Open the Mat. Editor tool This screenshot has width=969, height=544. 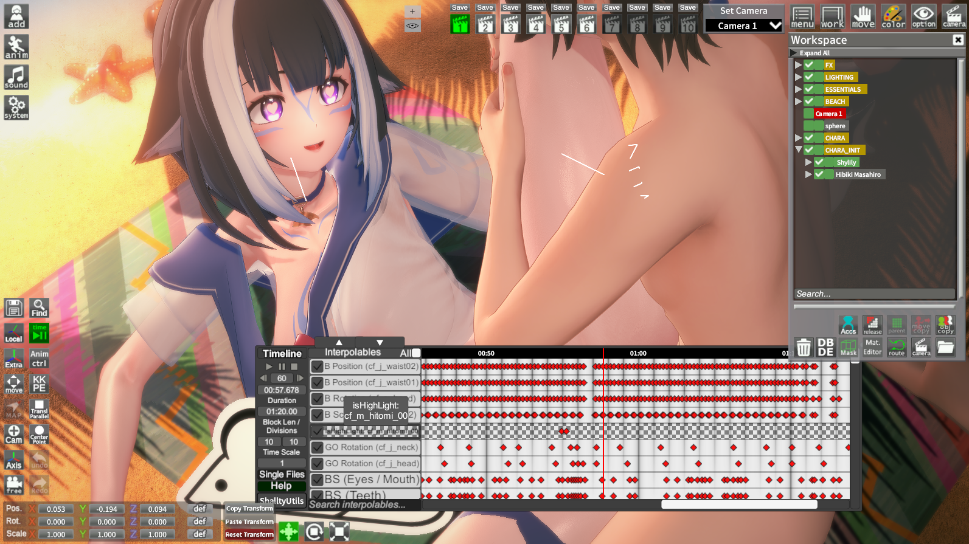[x=872, y=347]
